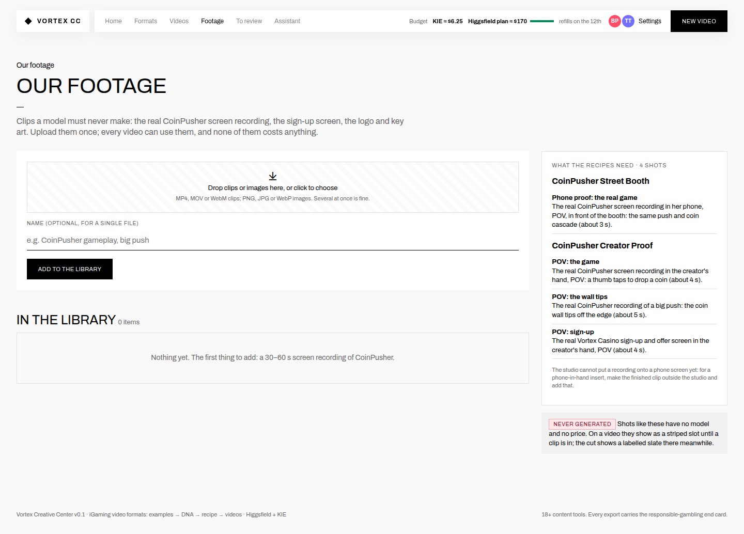The height and width of the screenshot is (534, 744).
Task: Click the NEW VIDEO button
Action: [x=699, y=21]
